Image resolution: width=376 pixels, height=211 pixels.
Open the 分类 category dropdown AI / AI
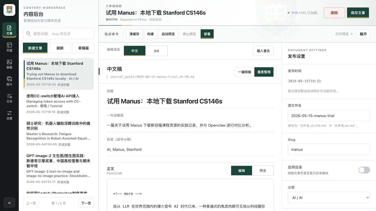[x=329, y=198]
